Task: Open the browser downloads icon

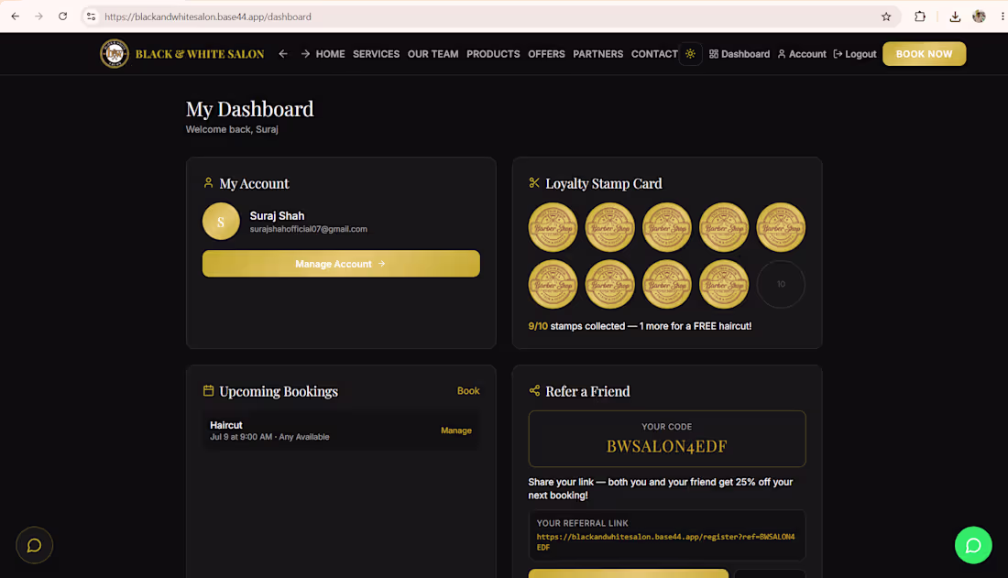Action: tap(955, 16)
